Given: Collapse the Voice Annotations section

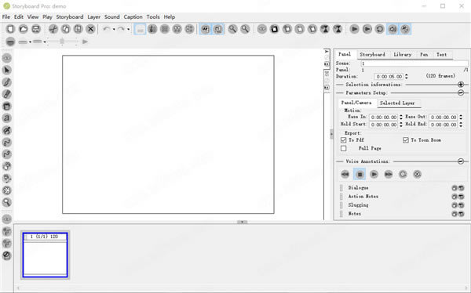Looking at the screenshot, I should pos(461,161).
